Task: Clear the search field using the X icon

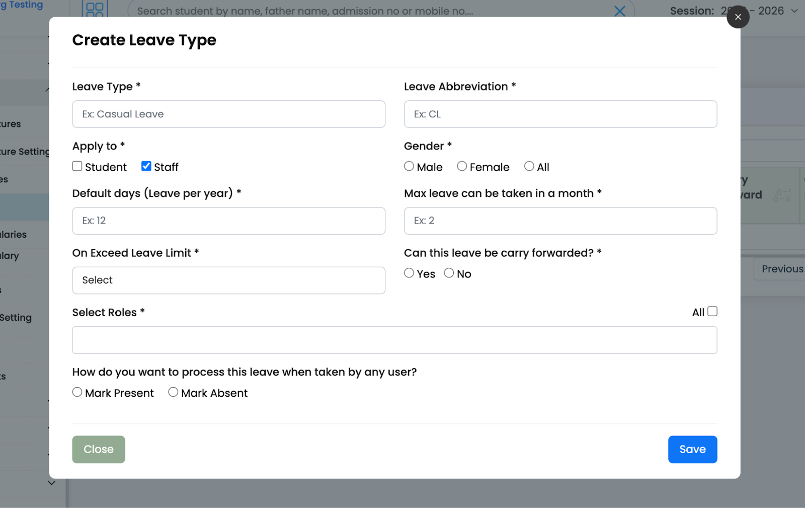Action: (x=619, y=11)
